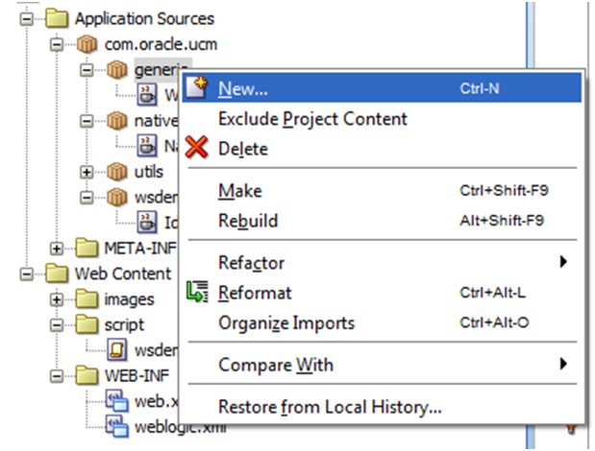
Task: Click the com.oracle.ucm package icon
Action: point(87,44)
